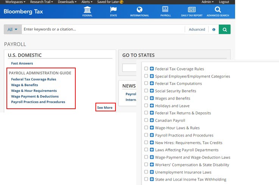
Task: Open the Wage & Hour Requirements link
Action: pos(34,91)
